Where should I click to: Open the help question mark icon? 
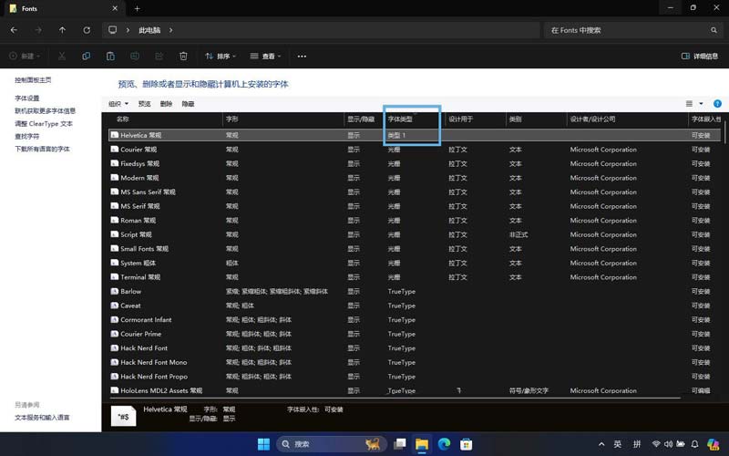[717, 104]
